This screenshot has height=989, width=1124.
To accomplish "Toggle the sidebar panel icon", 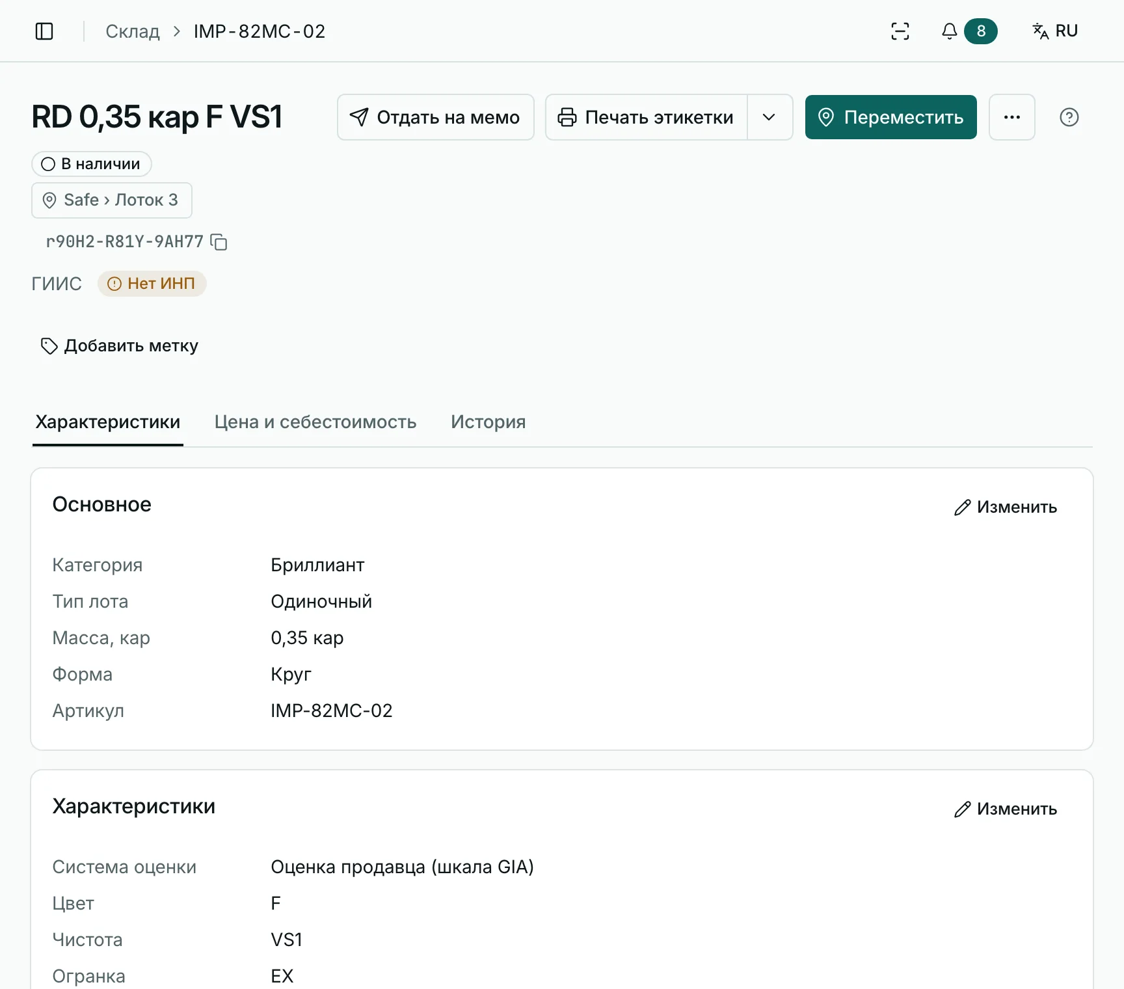I will 44,31.
